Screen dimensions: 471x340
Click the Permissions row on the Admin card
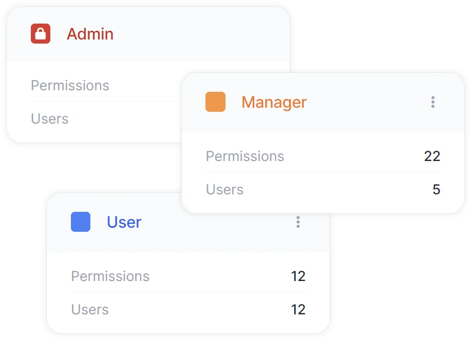coord(70,86)
